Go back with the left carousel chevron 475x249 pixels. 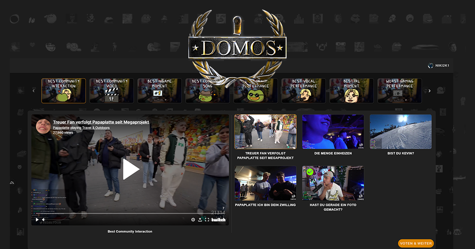(x=34, y=91)
